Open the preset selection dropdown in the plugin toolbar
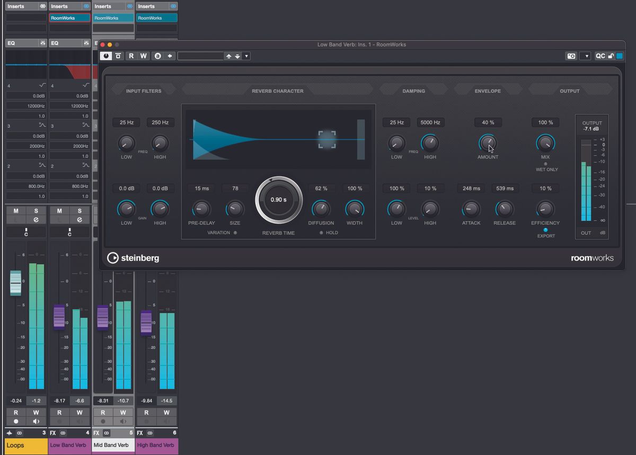 [x=246, y=56]
